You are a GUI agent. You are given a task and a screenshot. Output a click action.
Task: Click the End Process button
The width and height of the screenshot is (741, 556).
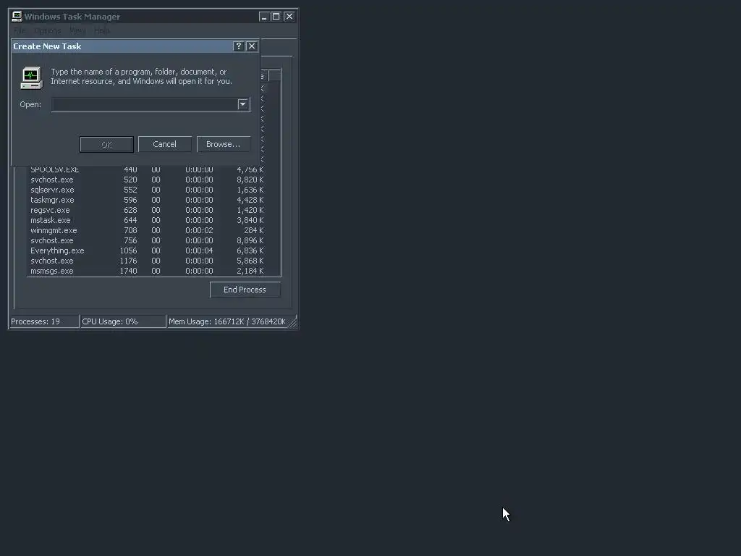(x=245, y=290)
